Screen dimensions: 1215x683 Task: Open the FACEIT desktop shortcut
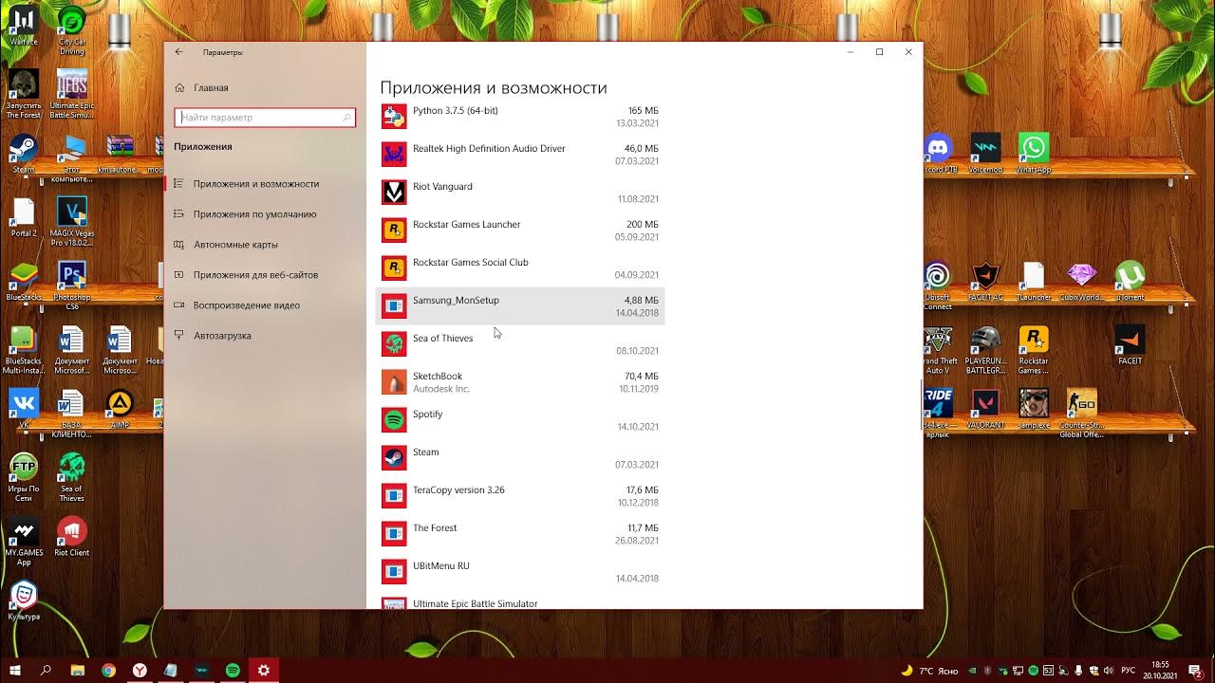pyautogui.click(x=1130, y=344)
